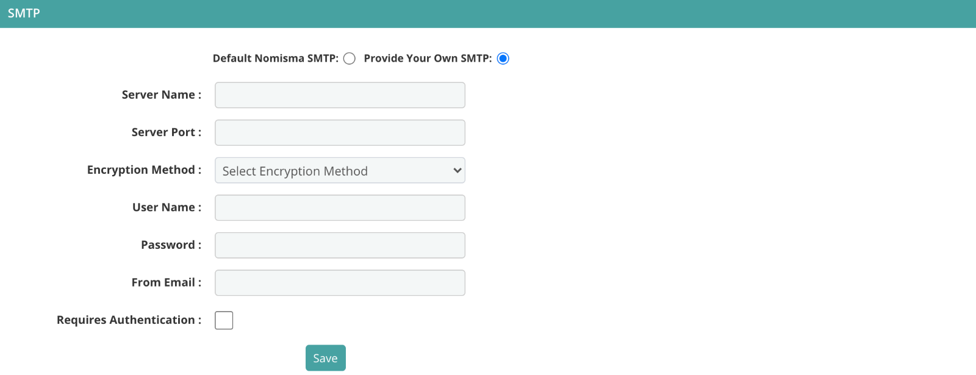Click the "Password :" label text
The image size is (976, 375).
171,245
